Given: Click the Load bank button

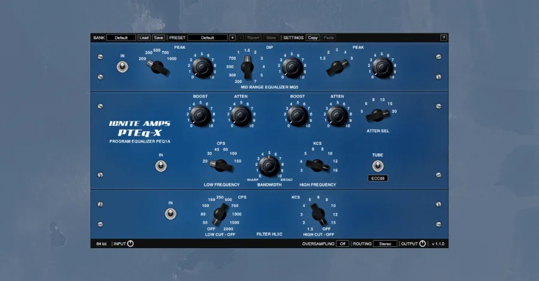Looking at the screenshot, I should [x=144, y=38].
